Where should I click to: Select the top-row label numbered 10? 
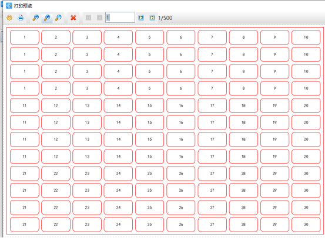coord(306,37)
